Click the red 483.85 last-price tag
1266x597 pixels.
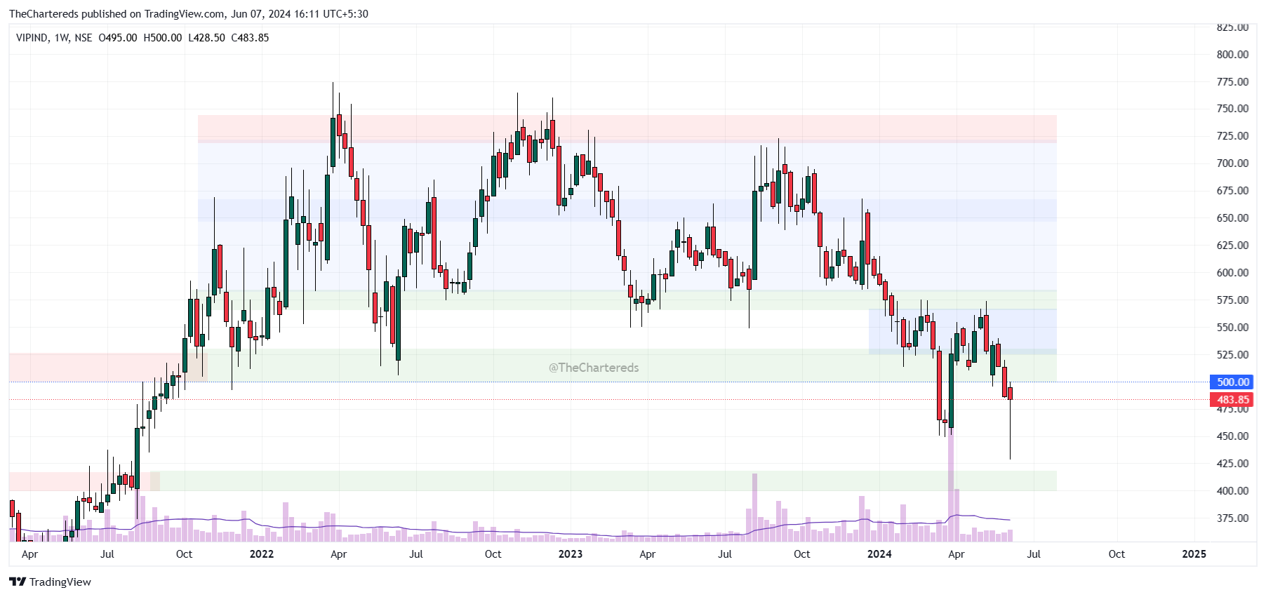1232,400
